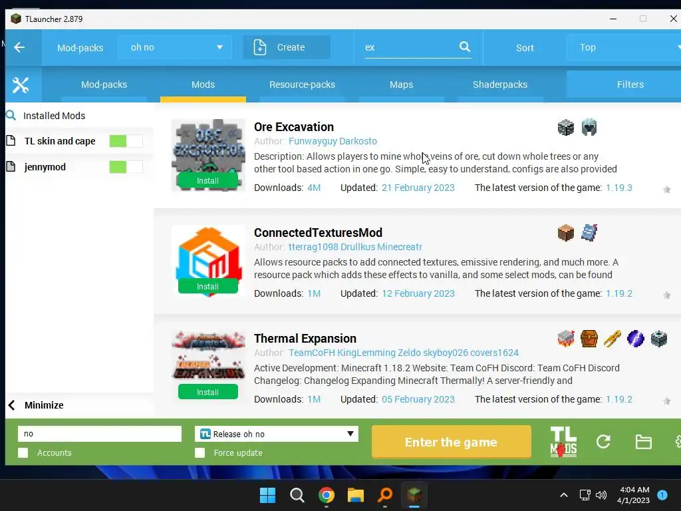The image size is (681, 511).
Task: Install Ore Excavation mod
Action: point(207,180)
